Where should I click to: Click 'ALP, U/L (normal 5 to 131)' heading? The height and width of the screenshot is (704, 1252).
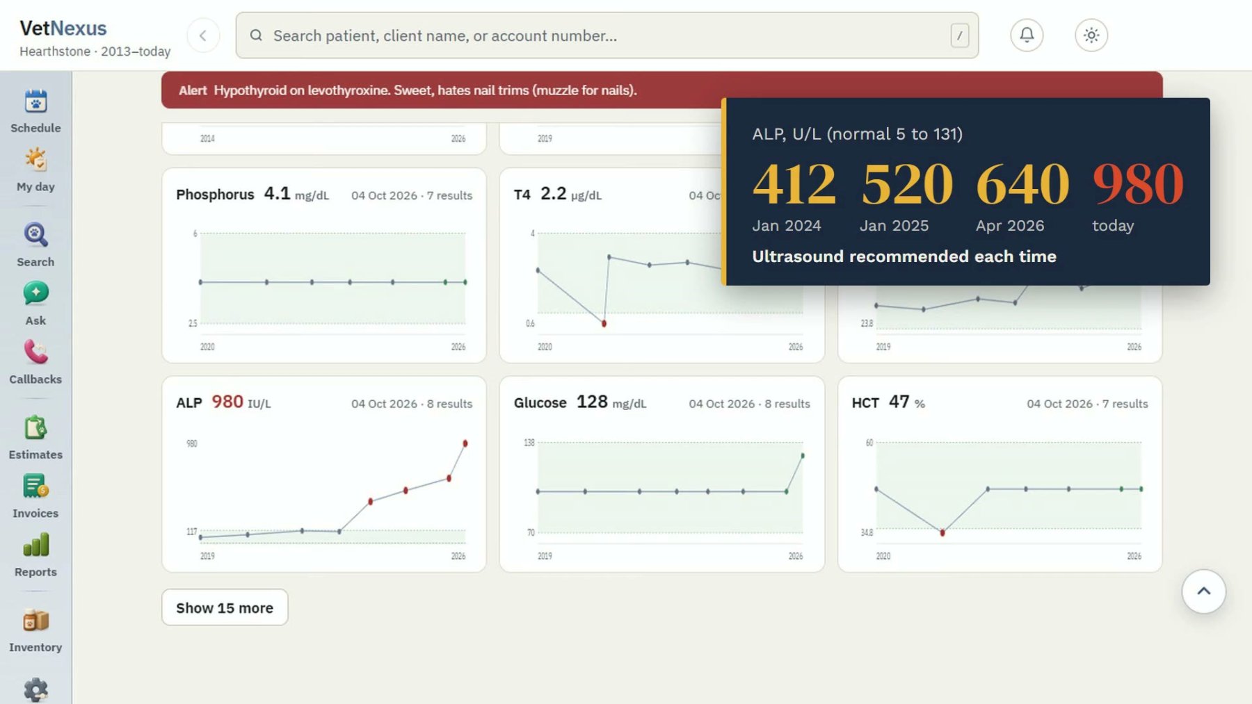[857, 134]
